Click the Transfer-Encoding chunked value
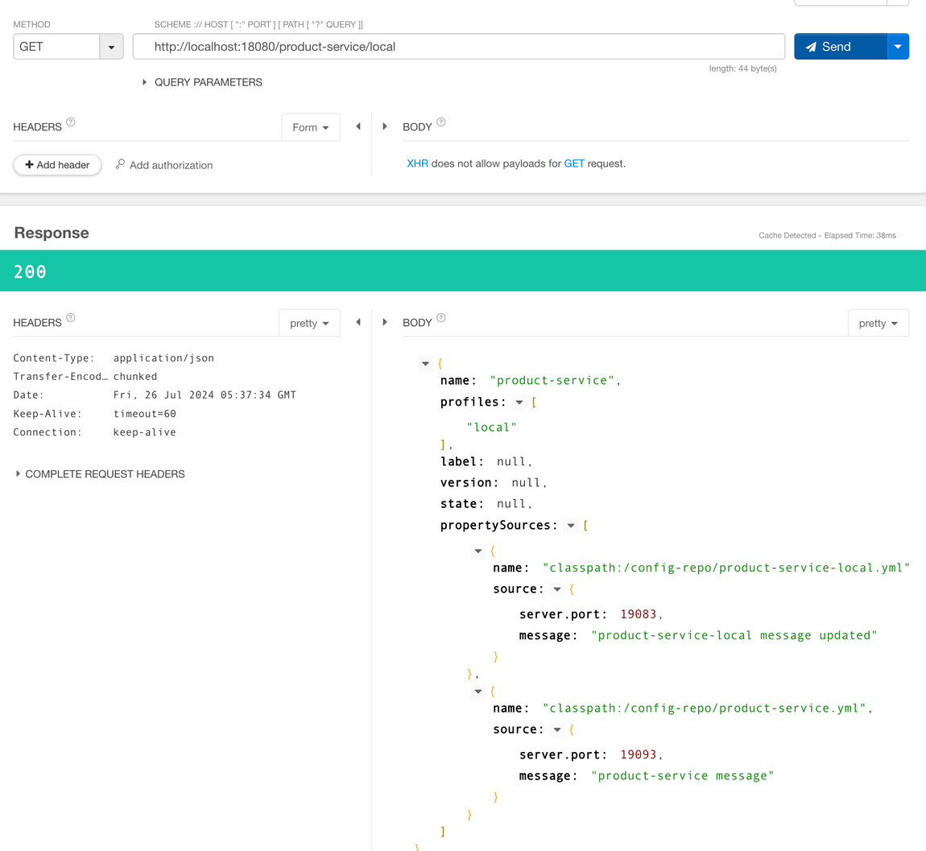Screen dimensions: 926x851 coord(135,377)
